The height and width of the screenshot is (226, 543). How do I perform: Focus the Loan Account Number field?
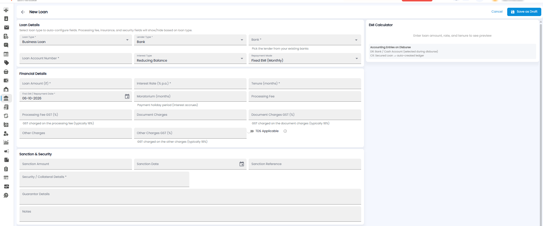76,58
